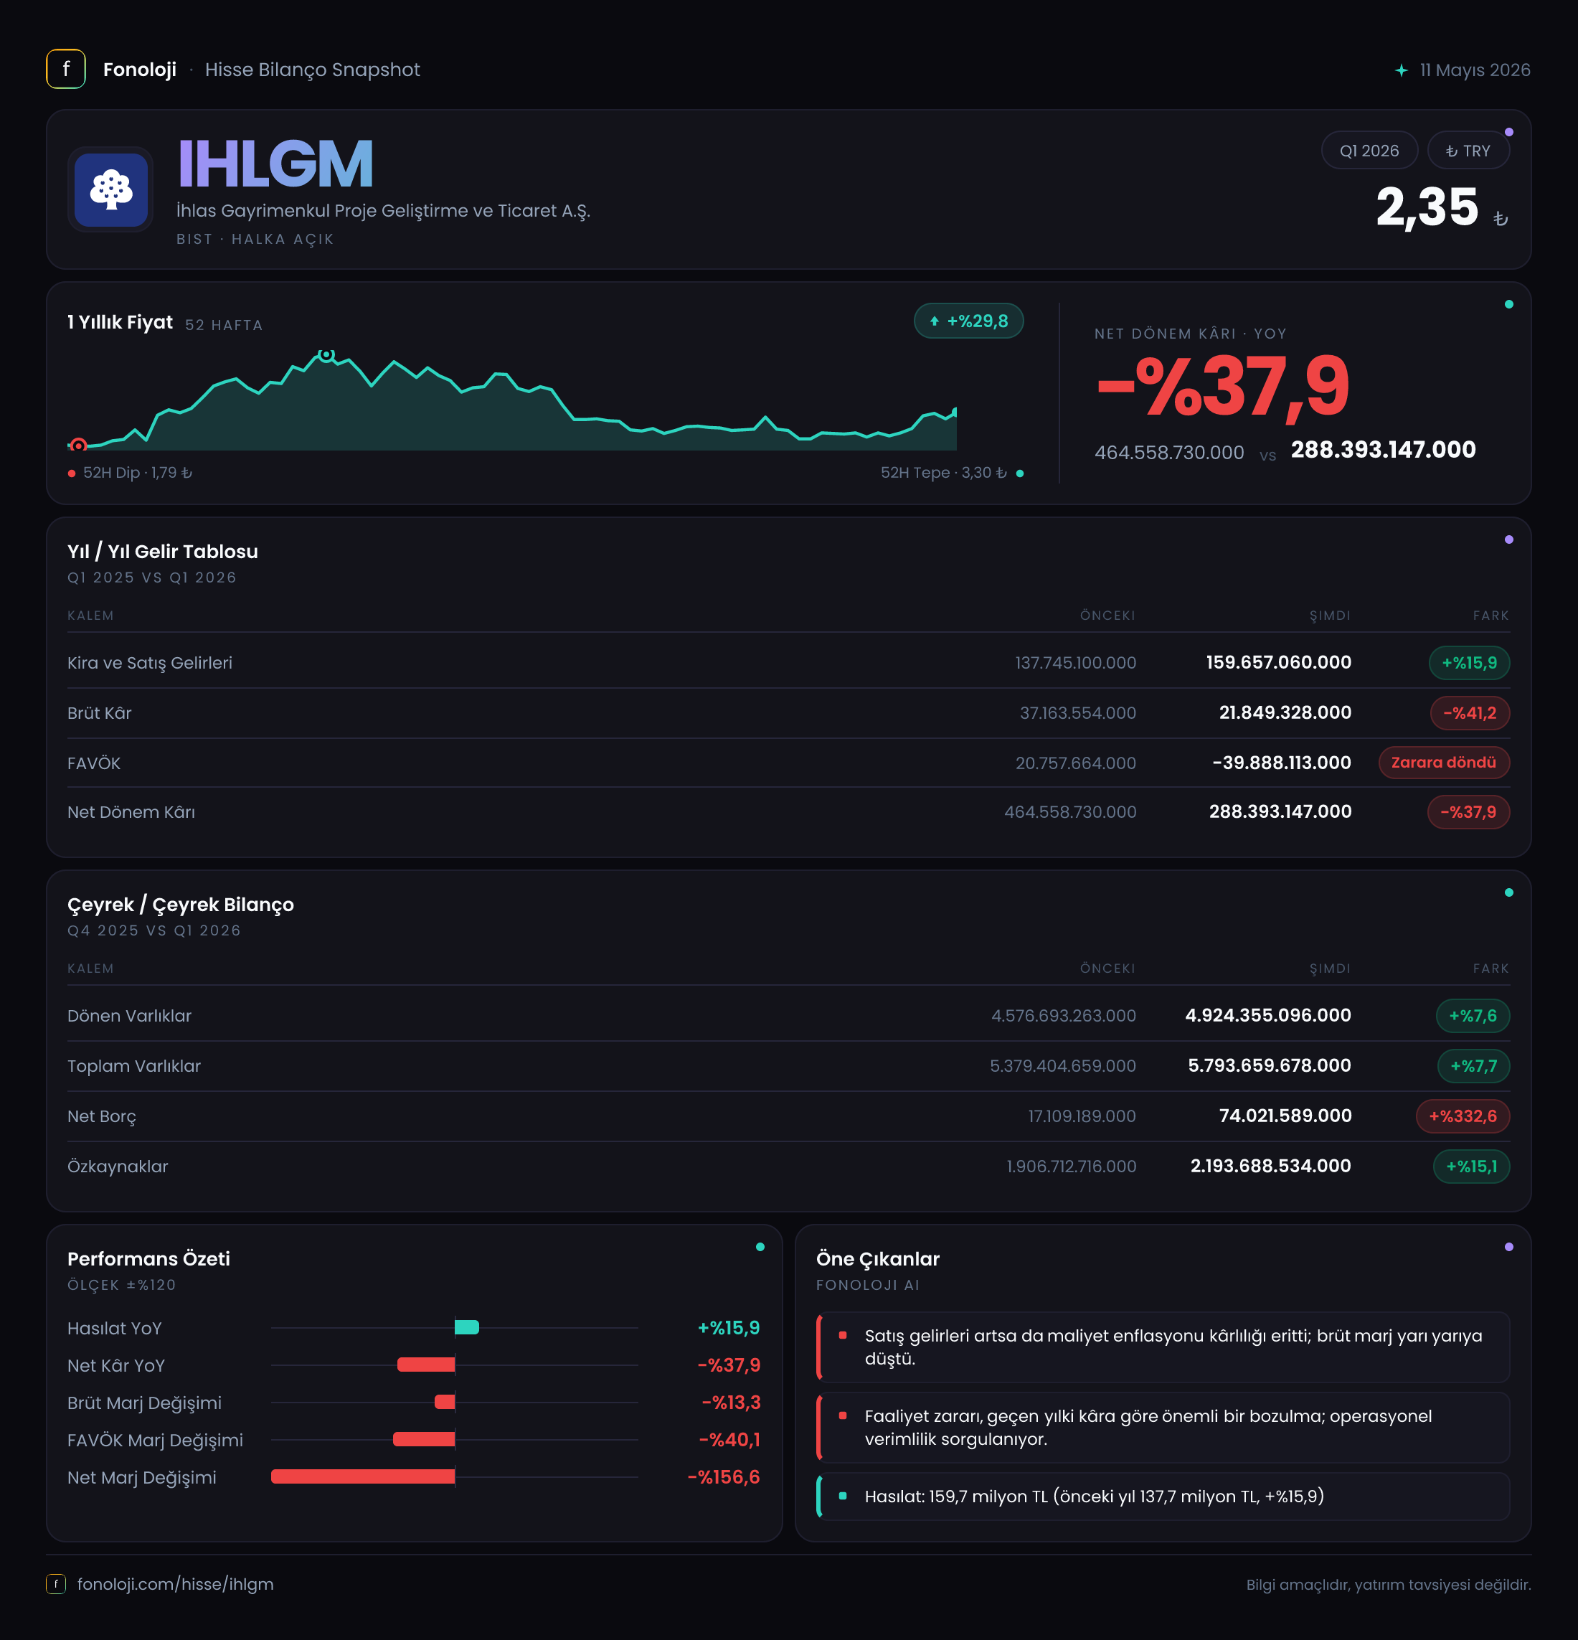The height and width of the screenshot is (1640, 1578).
Task: Click the +%15,1 badge in Özkaynaklar row
Action: (x=1472, y=1167)
